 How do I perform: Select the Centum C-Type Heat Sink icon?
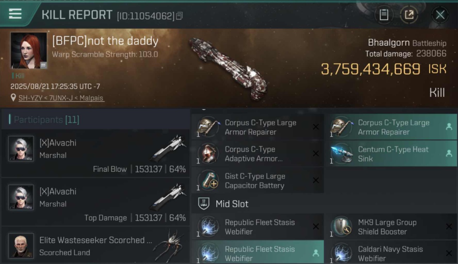342,154
